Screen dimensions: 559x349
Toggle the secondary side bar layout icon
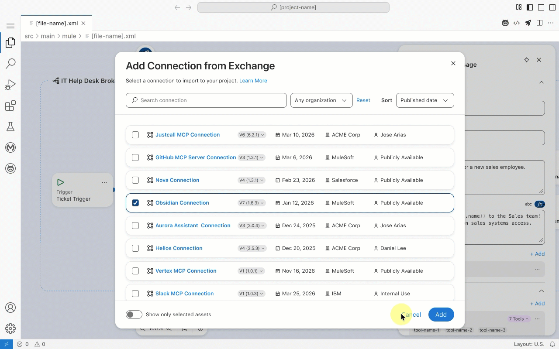552,7
